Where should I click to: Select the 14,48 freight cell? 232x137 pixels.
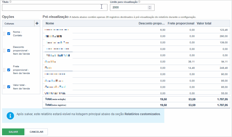[x=191, y=68]
